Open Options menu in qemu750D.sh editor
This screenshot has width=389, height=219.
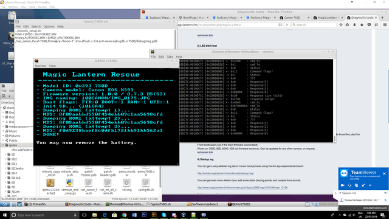coord(49,27)
